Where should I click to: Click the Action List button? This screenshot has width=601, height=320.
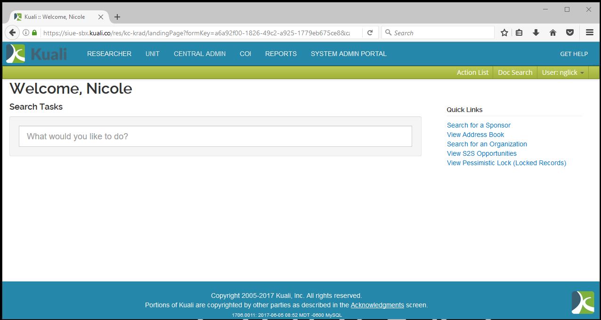click(x=472, y=72)
